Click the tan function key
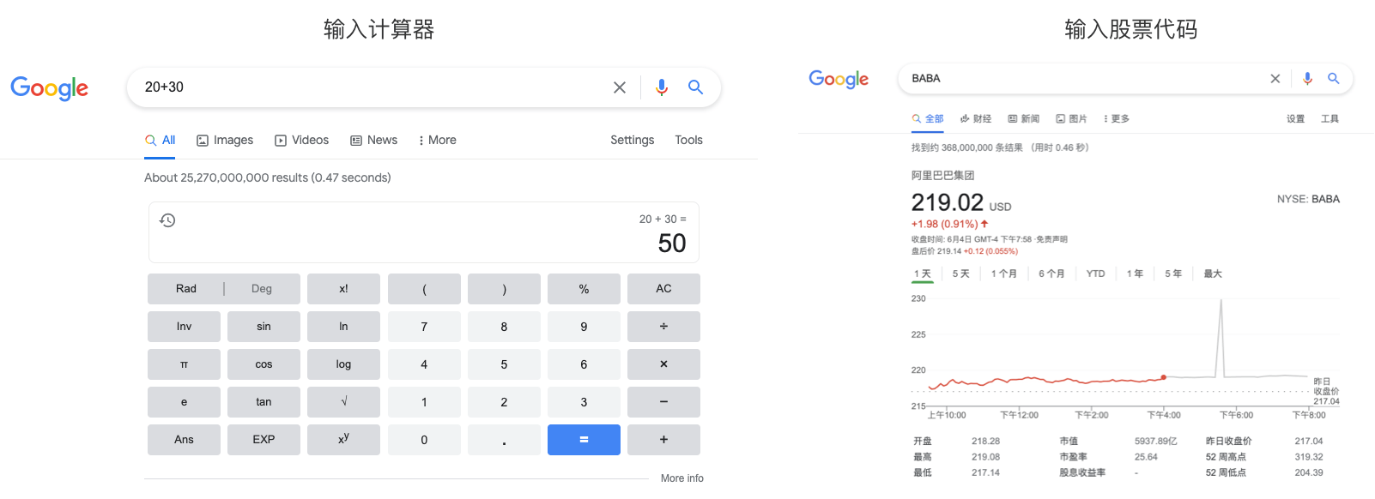1375x499 pixels. pos(263,402)
